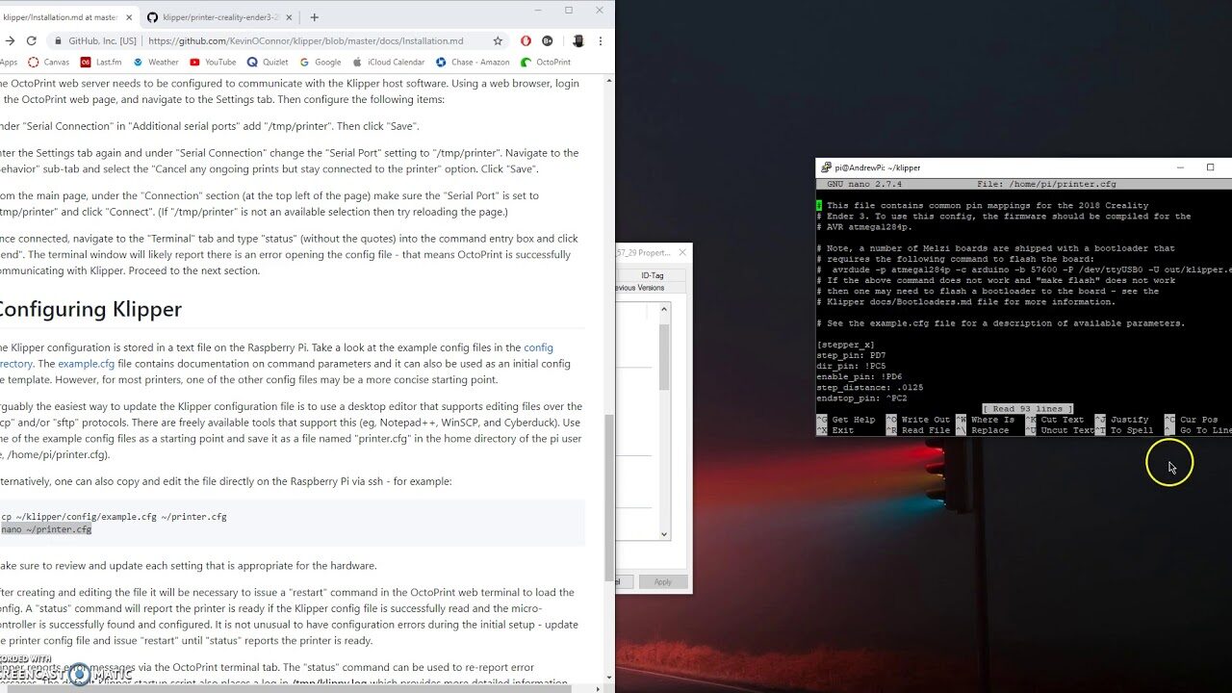Select the ID-Tag tab in Properties dialog
Screen dimensions: 1232x693
(x=652, y=275)
